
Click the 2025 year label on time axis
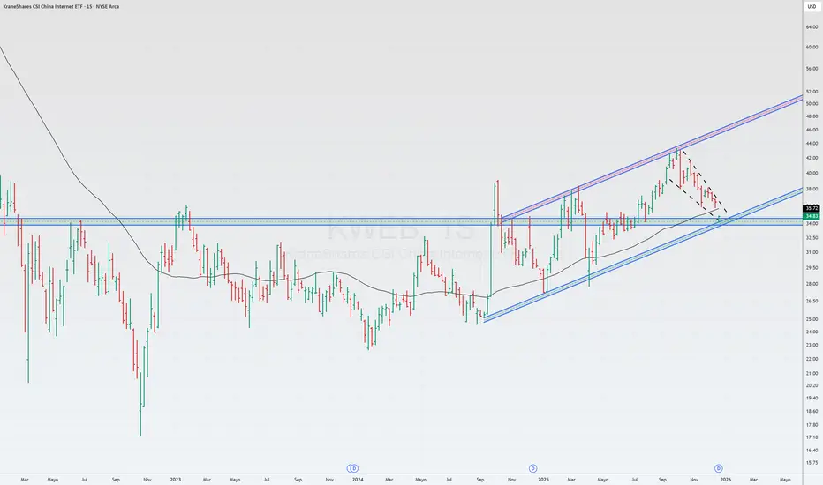(543, 479)
